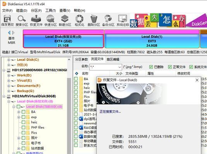The image size is (207, 154).
Task: Click the 系统迁移 system migration icon
Action: (x=123, y=19)
